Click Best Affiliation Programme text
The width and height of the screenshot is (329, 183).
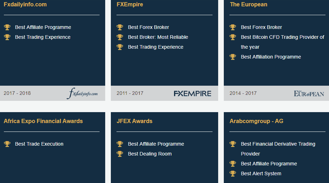(271, 57)
